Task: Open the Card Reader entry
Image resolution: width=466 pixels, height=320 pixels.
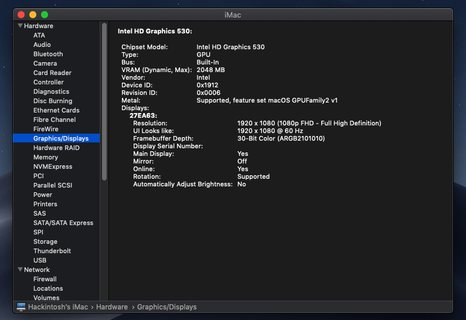Action: coord(52,73)
